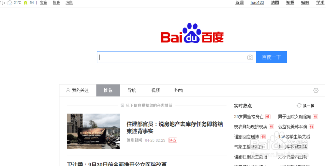Open hot topic 谢娜回应删博
This screenshot has height=166, width=326.
point(246,137)
